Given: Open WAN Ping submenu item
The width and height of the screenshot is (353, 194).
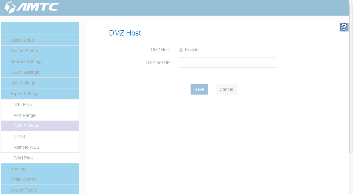Looking at the screenshot, I should [40, 158].
